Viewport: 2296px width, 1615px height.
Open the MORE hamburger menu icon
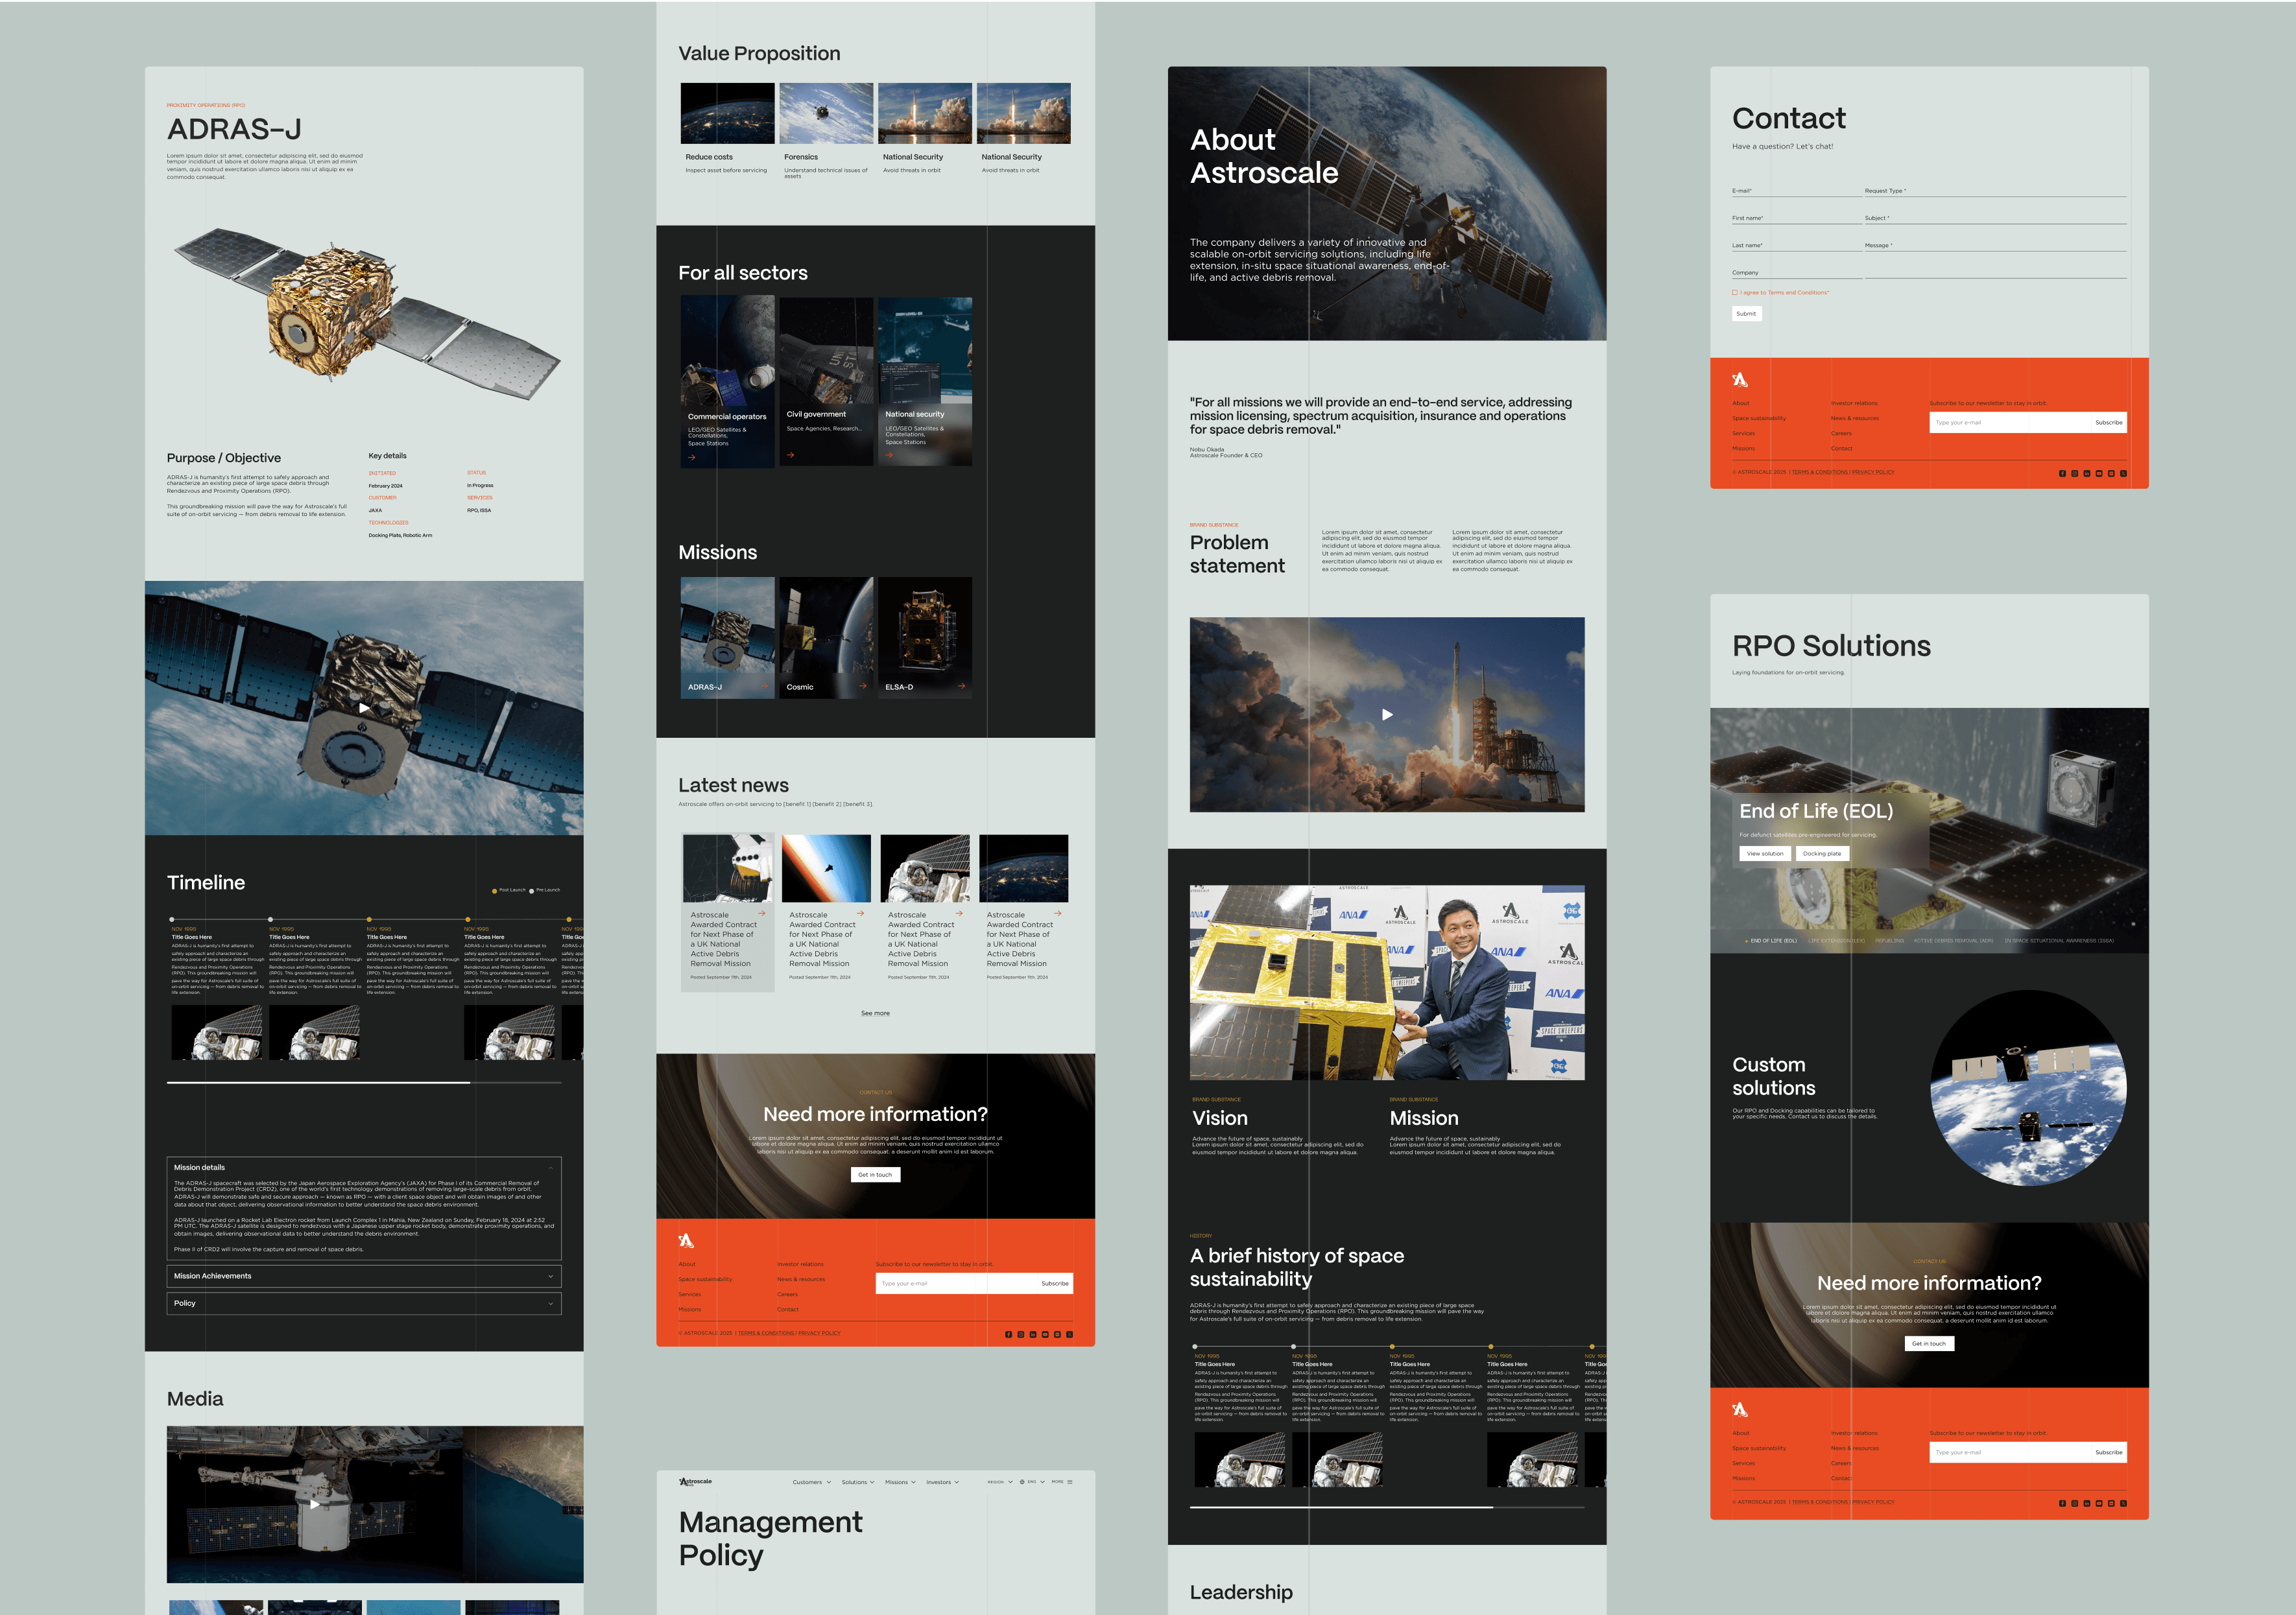coord(1070,1482)
